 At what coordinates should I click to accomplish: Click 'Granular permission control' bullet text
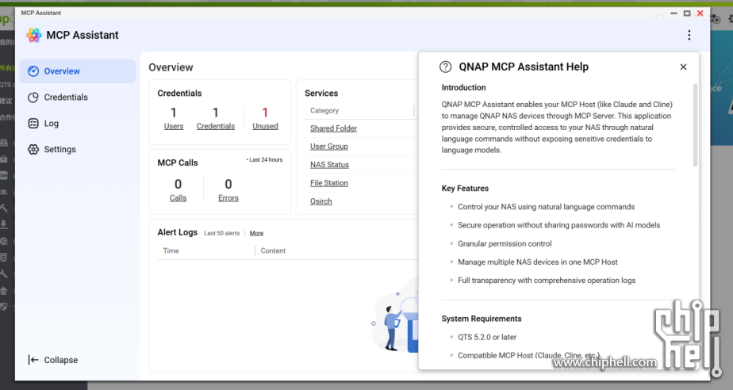(x=505, y=244)
